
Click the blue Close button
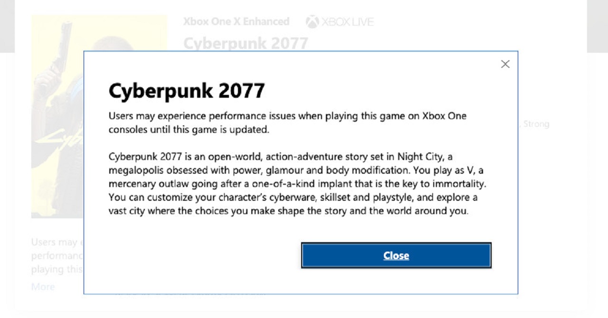click(x=396, y=255)
